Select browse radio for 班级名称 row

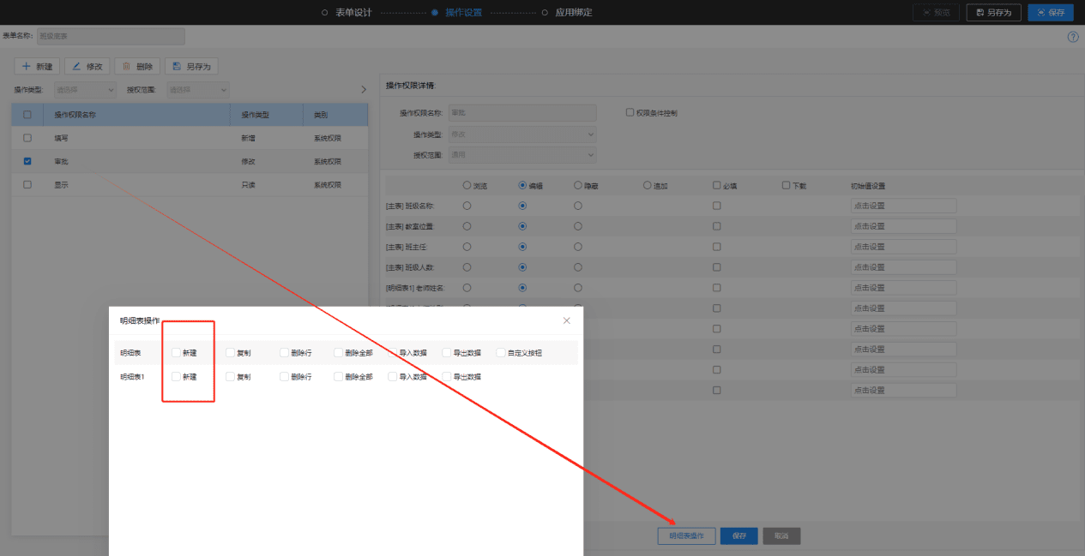[467, 206]
